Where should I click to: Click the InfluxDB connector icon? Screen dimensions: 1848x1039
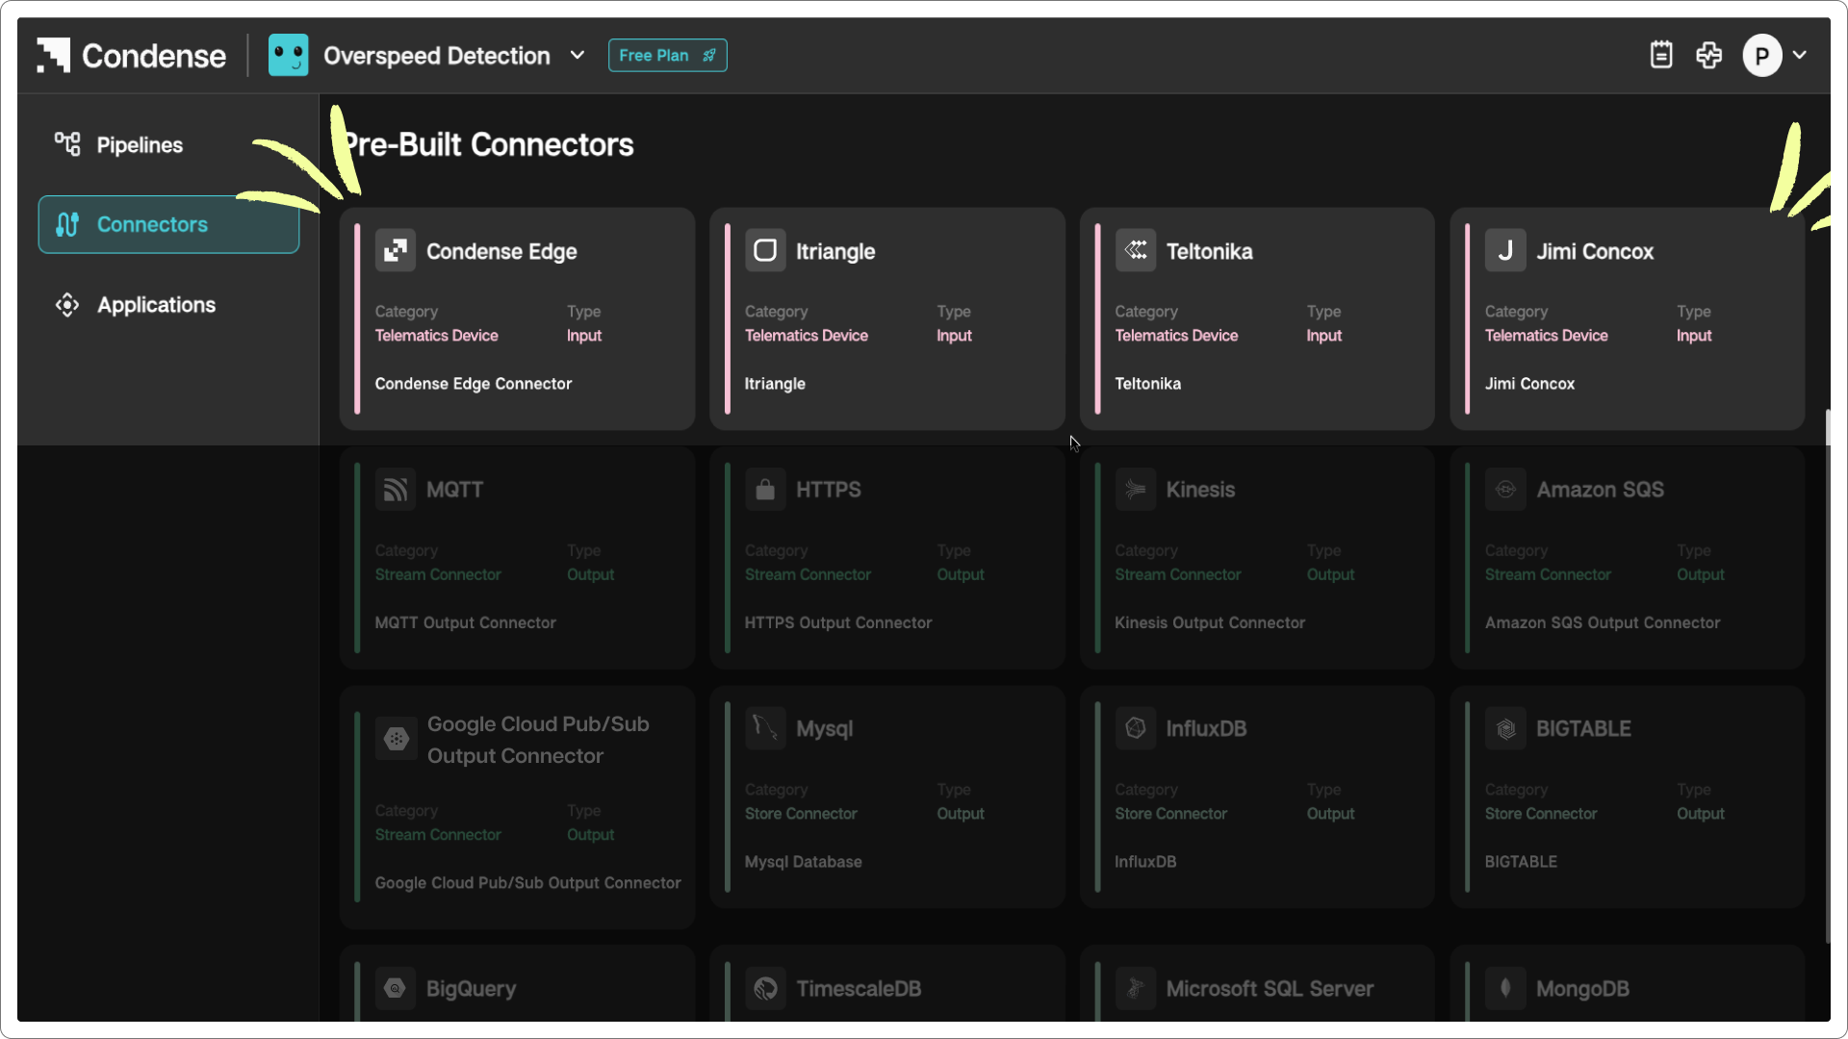(x=1136, y=728)
